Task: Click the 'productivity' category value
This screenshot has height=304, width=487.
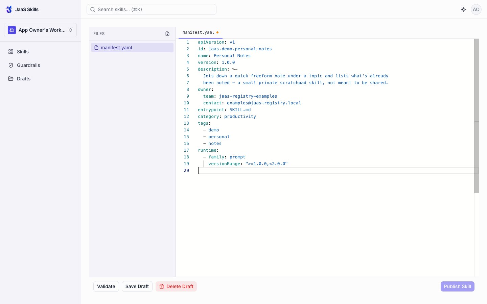Action: click(x=240, y=117)
